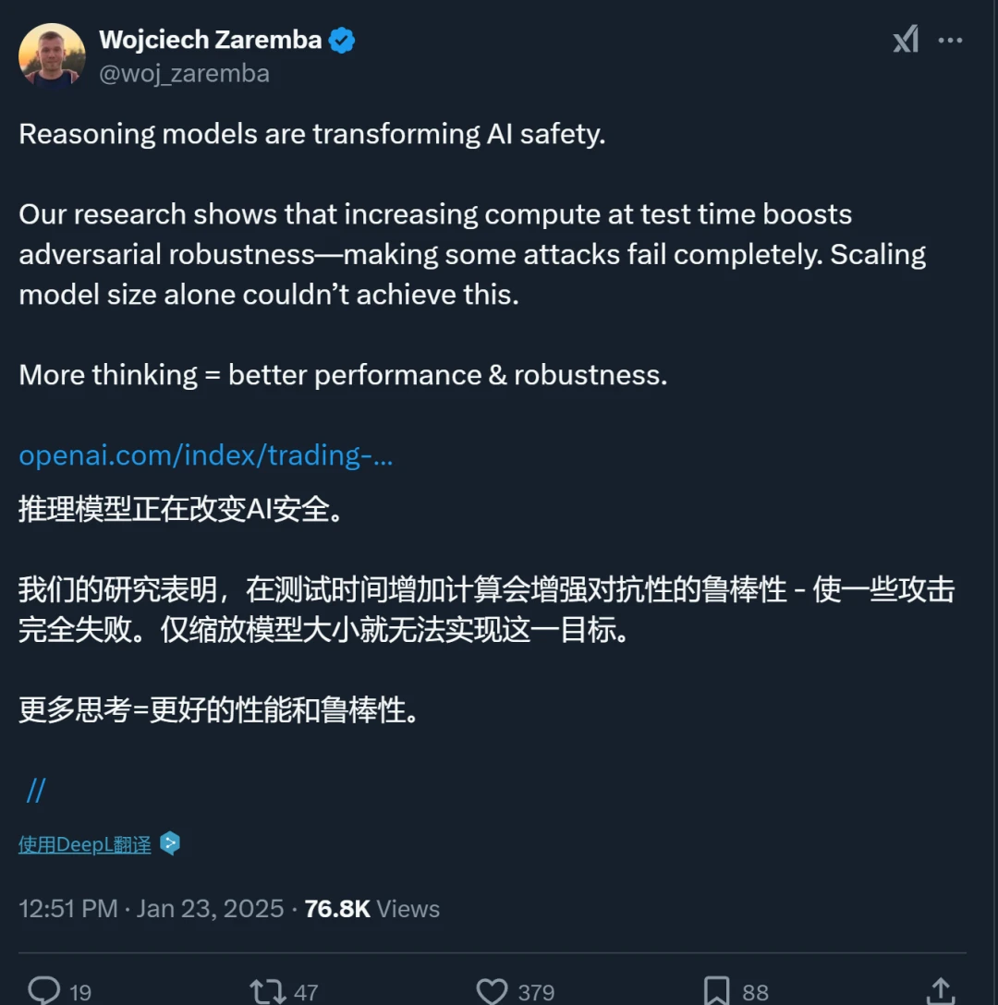This screenshot has width=998, height=1005.
Task: View Wojciech Zaremba's profile picture
Action: 52,55
